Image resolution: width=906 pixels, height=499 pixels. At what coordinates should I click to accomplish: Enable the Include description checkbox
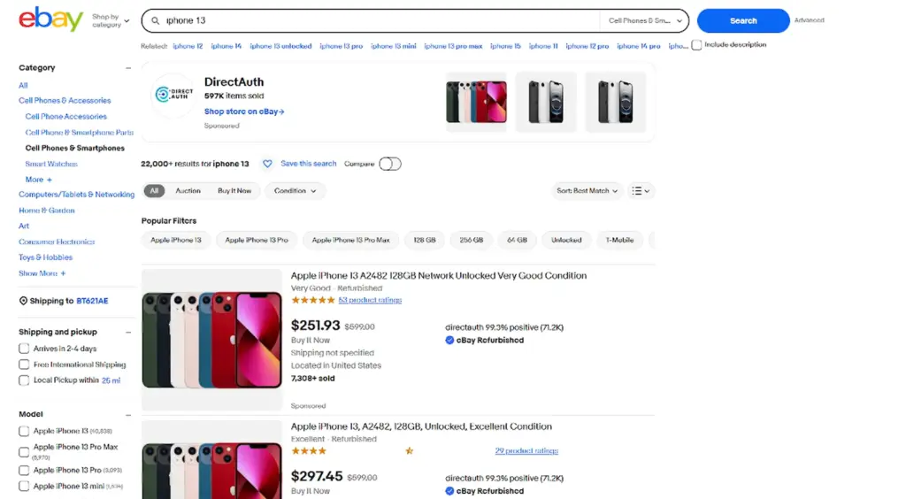pyautogui.click(x=696, y=45)
